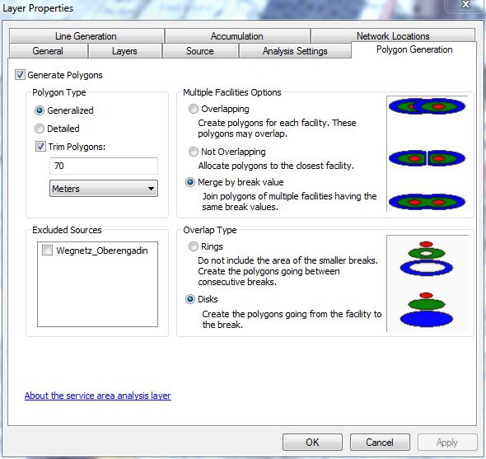Viewport: 486px width, 459px height.
Task: Select the Detailed polygon type
Action: coord(40,129)
